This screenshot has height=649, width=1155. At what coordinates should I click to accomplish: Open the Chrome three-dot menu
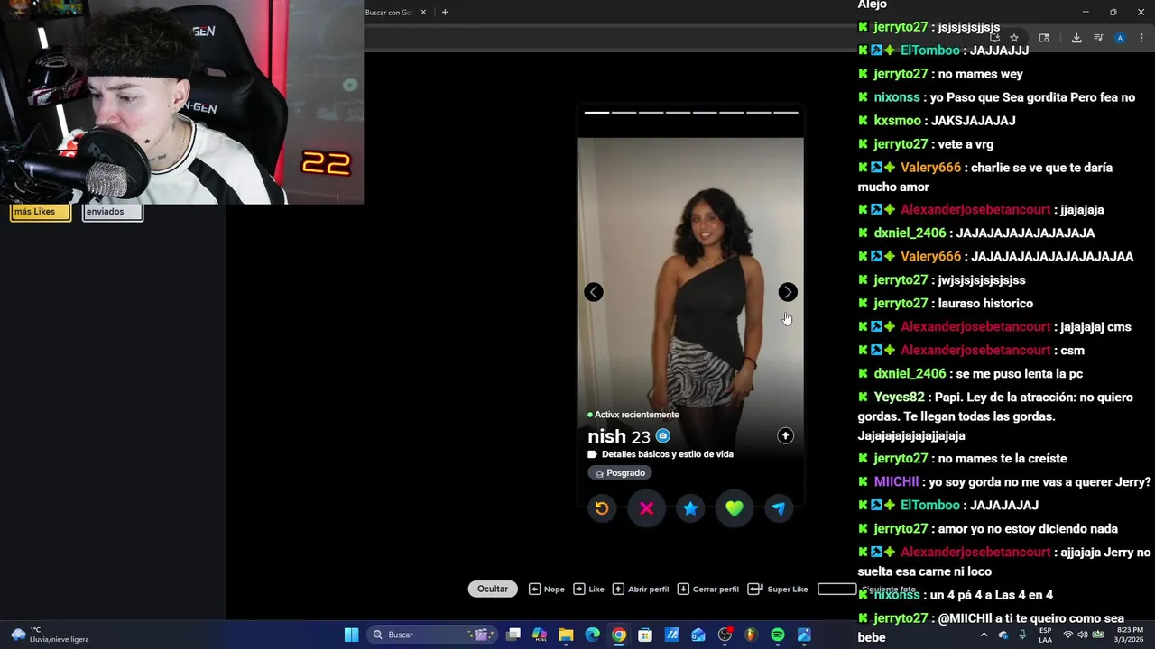coord(1141,38)
